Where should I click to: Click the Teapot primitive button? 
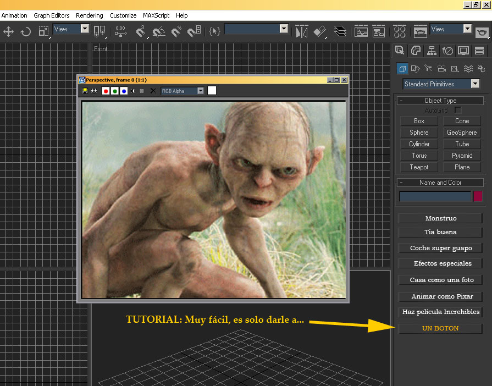coord(419,167)
